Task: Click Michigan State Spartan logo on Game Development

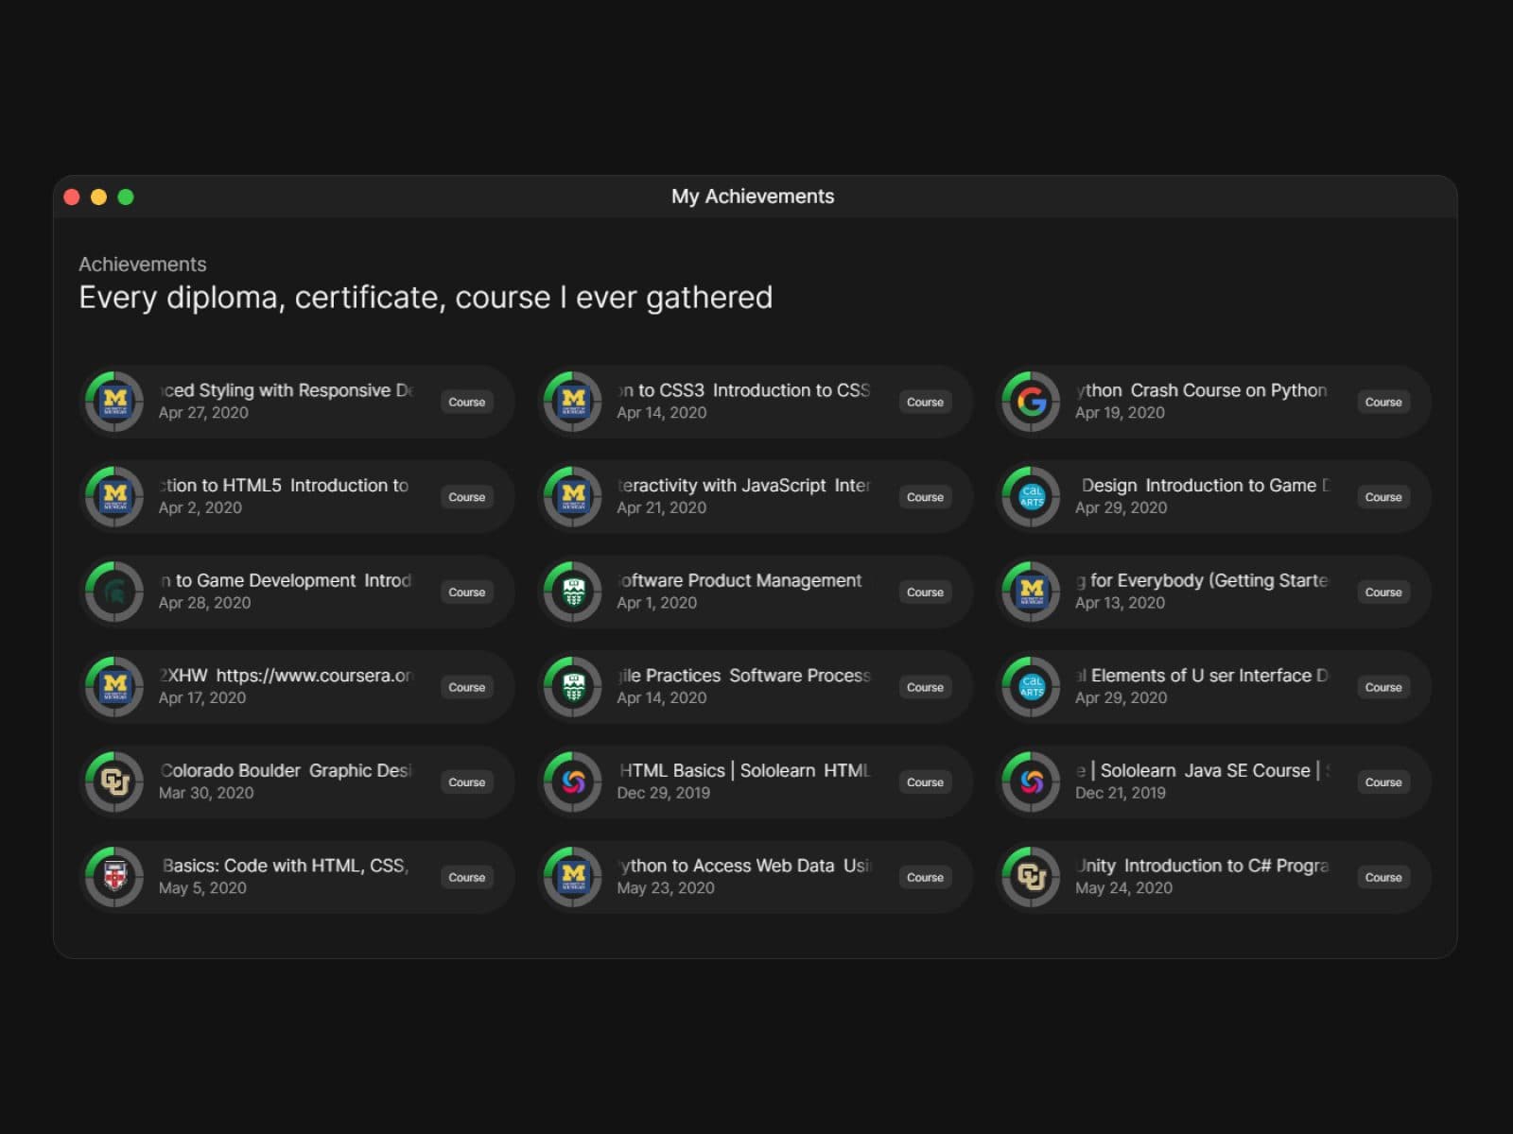Action: tap(114, 593)
